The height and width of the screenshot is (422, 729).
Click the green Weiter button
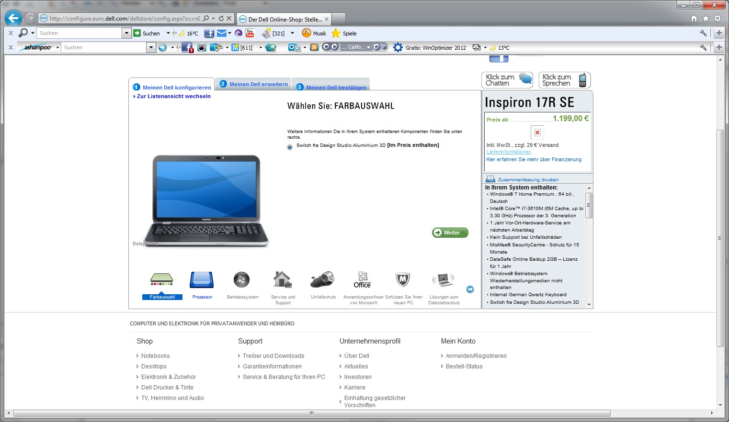tap(450, 233)
